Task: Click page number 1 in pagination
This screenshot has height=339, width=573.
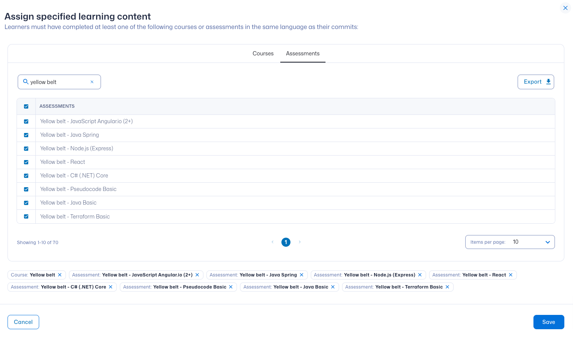Action: (286, 242)
